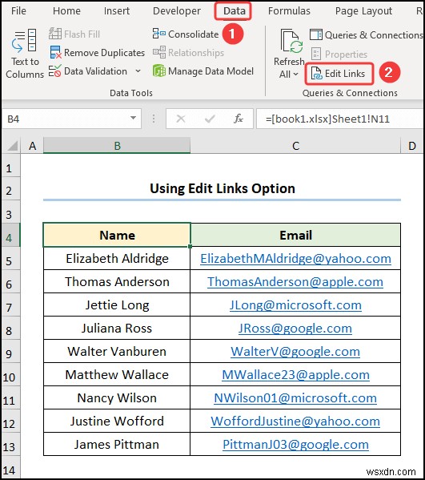Select the title Using Edit Links Option

pyautogui.click(x=223, y=188)
